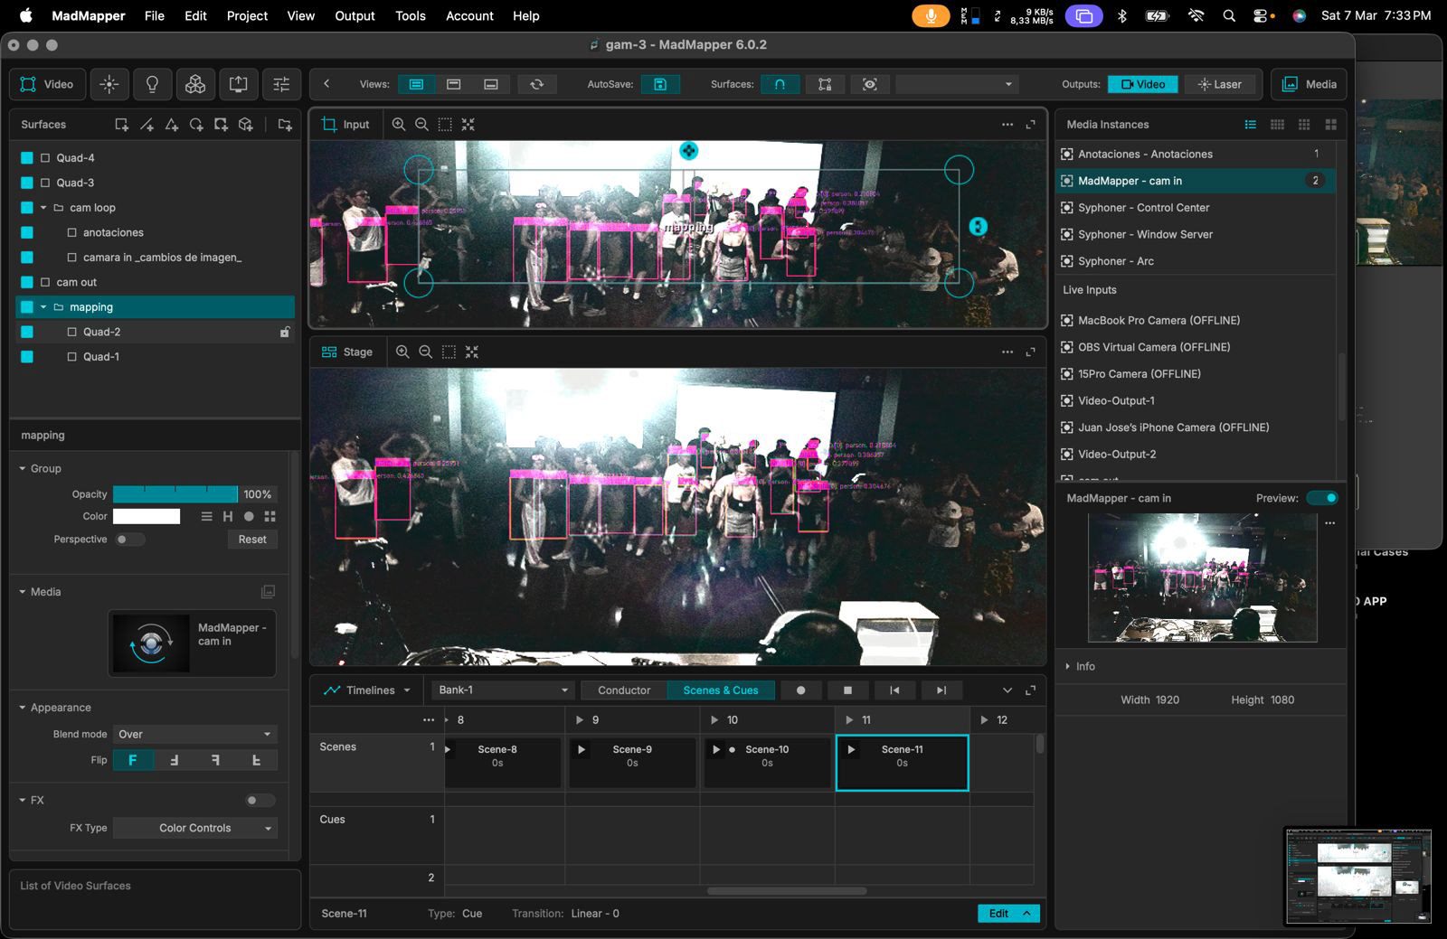Open the Output menu
This screenshot has width=1447, height=939.
click(355, 15)
